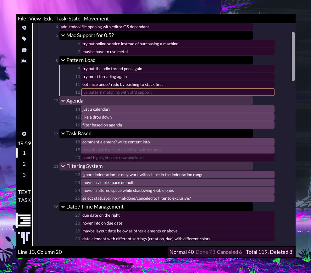Select pomodoro slot 2
This screenshot has width=311, height=273.
[24, 164]
